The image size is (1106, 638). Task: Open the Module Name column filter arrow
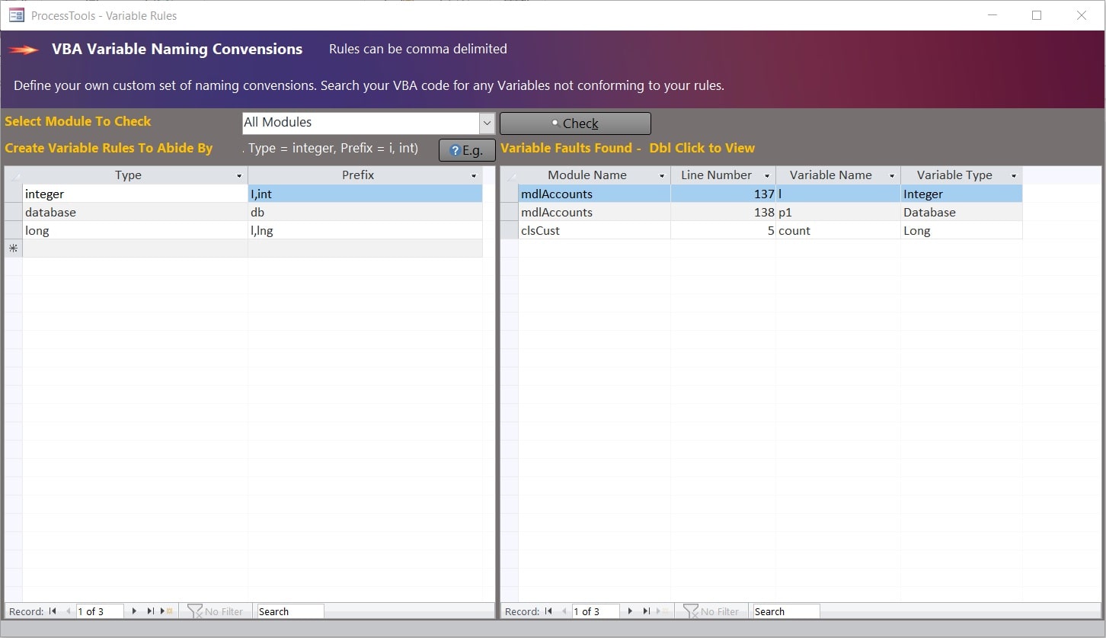(661, 175)
